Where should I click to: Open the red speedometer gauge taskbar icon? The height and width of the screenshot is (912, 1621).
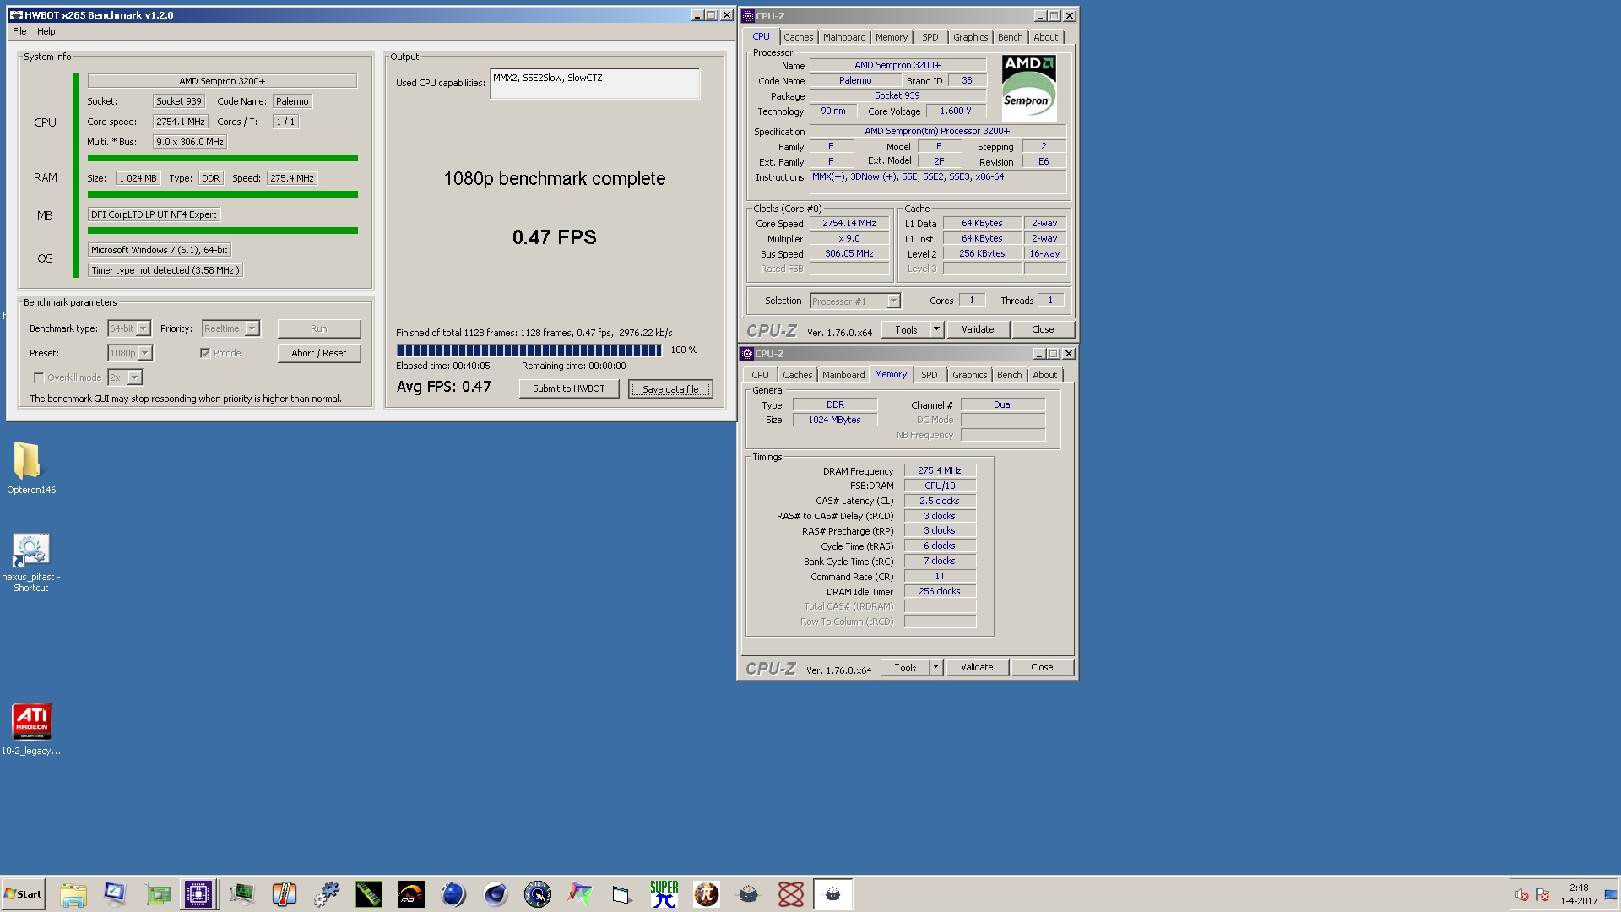(x=411, y=894)
